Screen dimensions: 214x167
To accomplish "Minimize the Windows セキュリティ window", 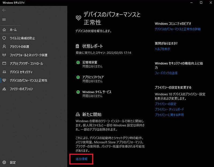I will (x=192, y=3).
